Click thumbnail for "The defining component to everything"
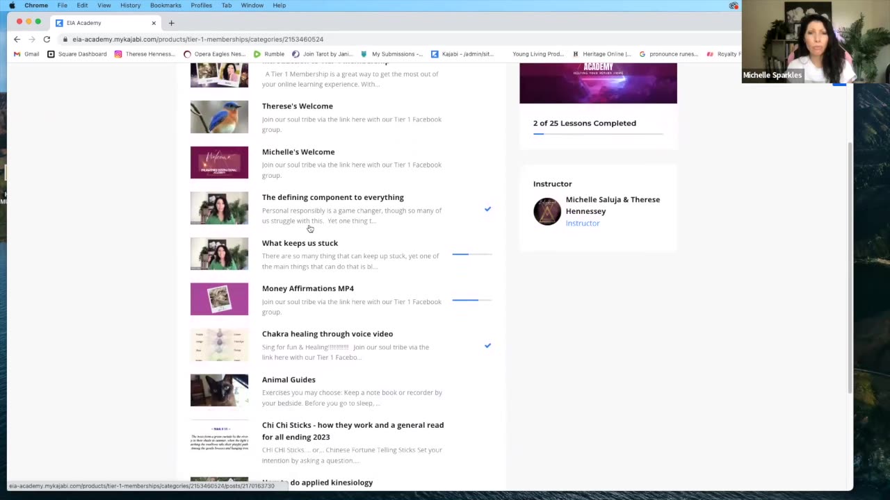This screenshot has width=890, height=500. [219, 208]
